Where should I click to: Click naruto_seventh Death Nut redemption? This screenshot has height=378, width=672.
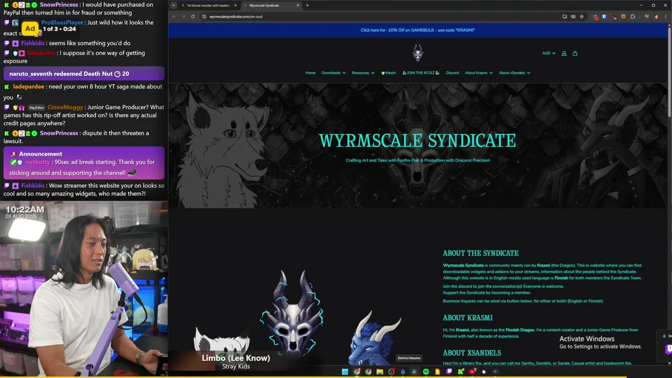tap(84, 74)
